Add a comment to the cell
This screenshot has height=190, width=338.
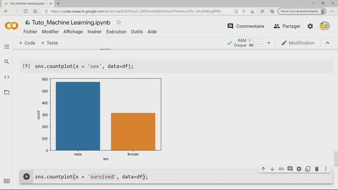pos(290,169)
